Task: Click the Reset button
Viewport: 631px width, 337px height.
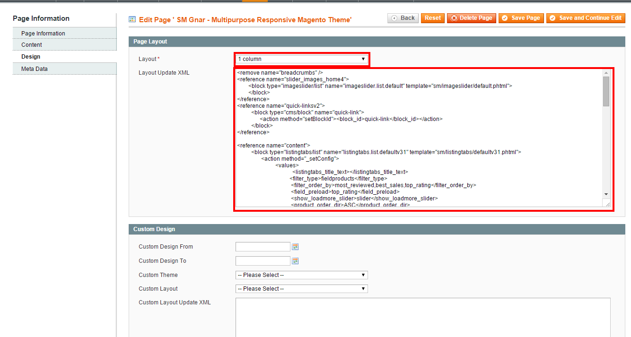Action: pos(433,18)
